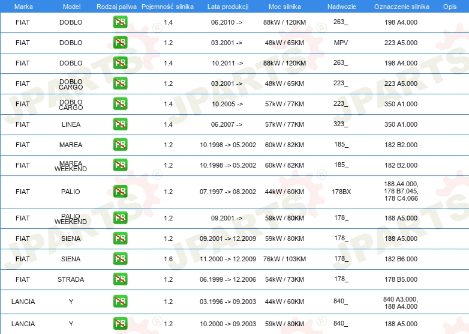
Task: Click fuel icon in DOBLO CARGO 1.2 row
Action: tap(120, 83)
